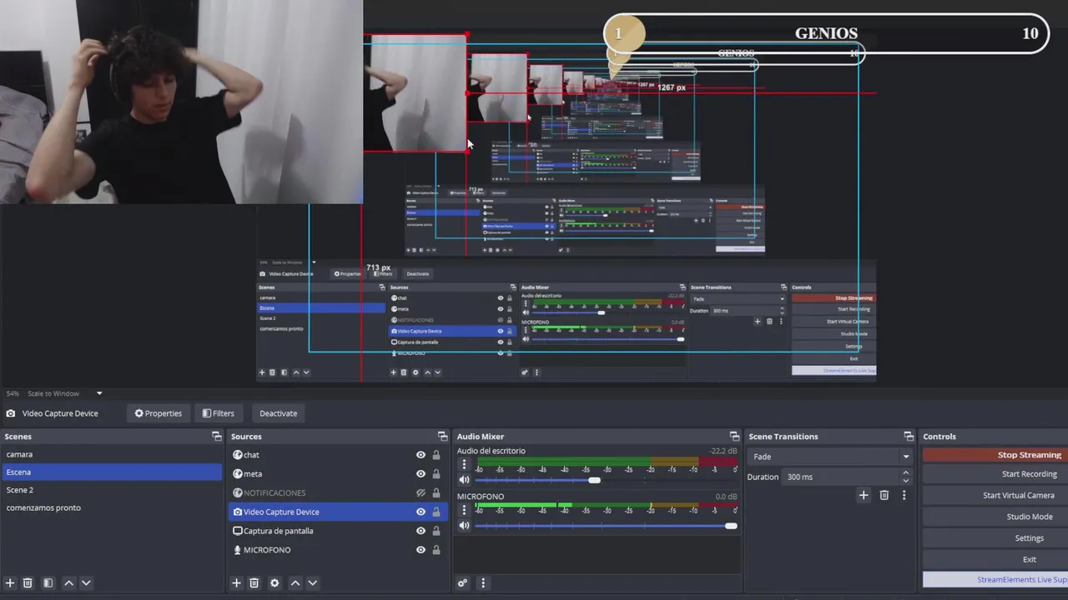This screenshot has width=1068, height=600.
Task: Hide the meta source
Action: coord(421,474)
